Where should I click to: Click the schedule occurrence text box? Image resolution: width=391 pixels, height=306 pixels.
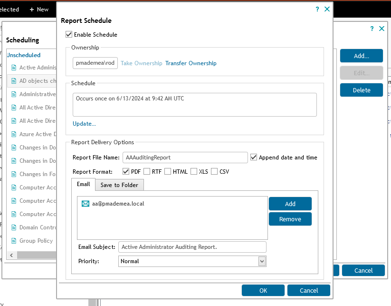coord(194,105)
